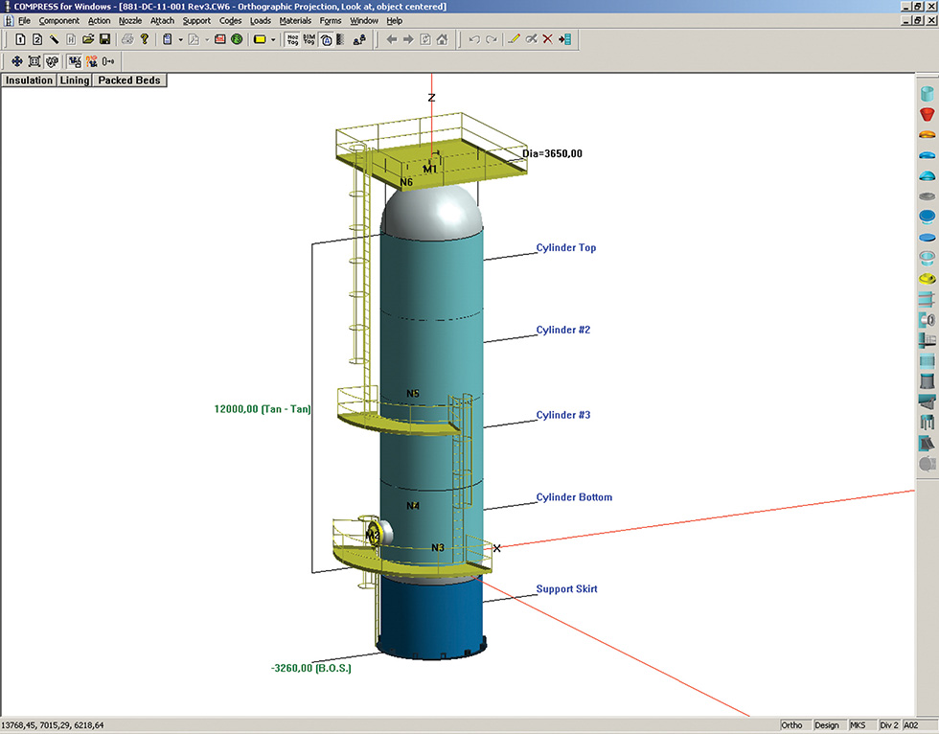Toggle dimensions with DIM Tog
939x734 pixels.
[x=309, y=39]
